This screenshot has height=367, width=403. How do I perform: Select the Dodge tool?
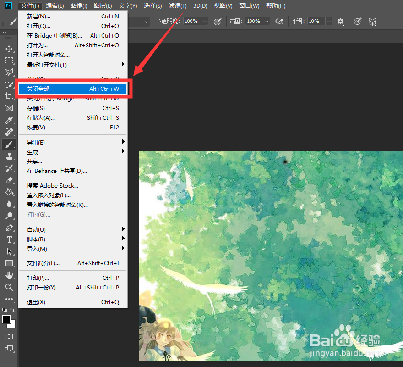(9, 216)
